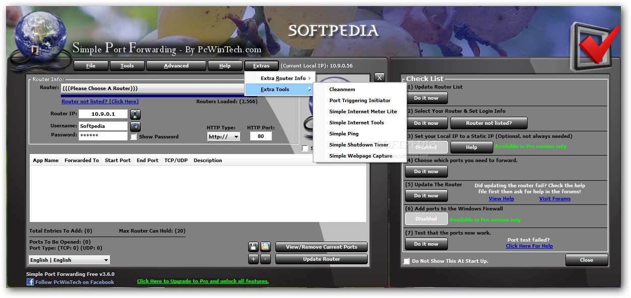
Task: Click the floppy disk save icon
Action: tap(253, 247)
